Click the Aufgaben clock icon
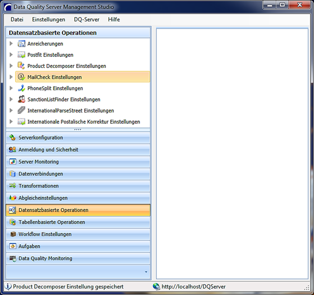The image size is (314, 295). tap(13, 246)
